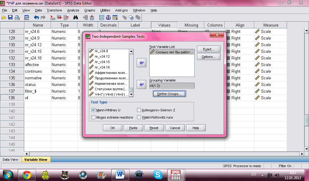
Task: Switch to the Data View tab
Action: point(11,160)
